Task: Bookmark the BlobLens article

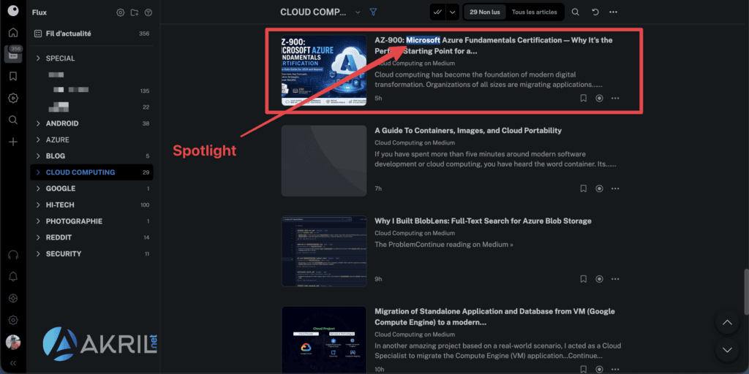Action: [583, 278]
